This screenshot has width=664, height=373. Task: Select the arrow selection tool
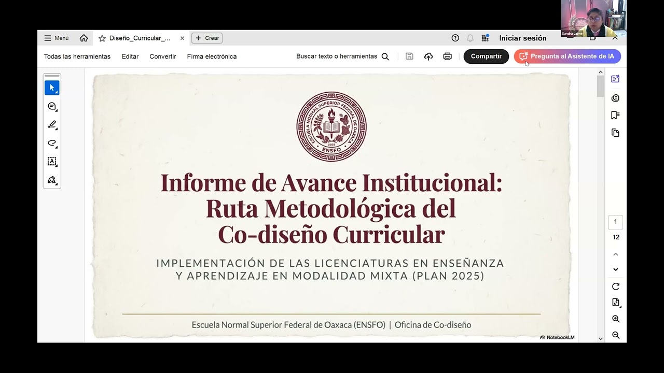coord(52,88)
